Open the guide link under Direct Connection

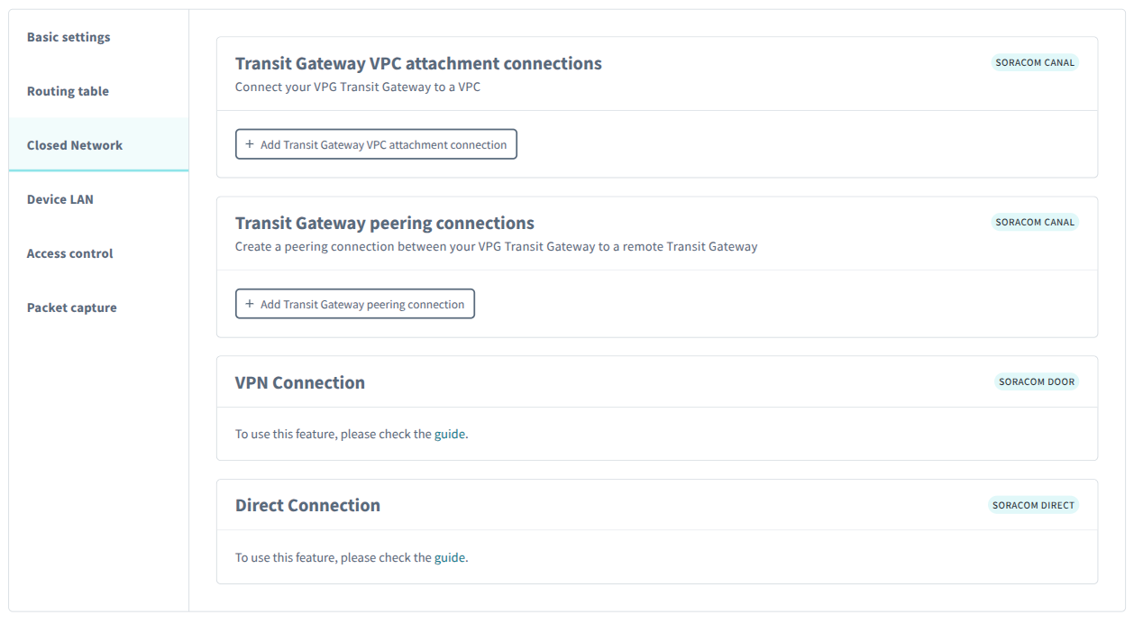(448, 557)
